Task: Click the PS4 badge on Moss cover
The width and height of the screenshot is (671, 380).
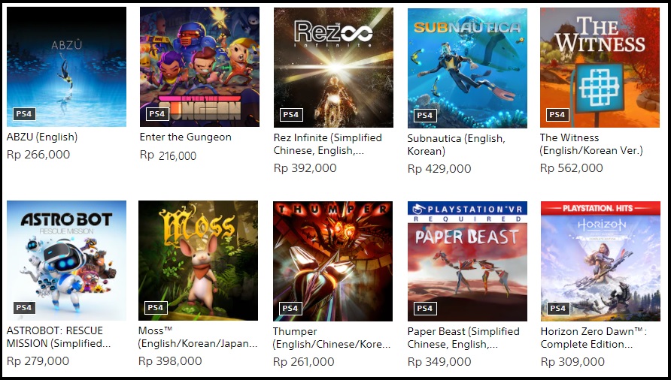Action: 156,307
